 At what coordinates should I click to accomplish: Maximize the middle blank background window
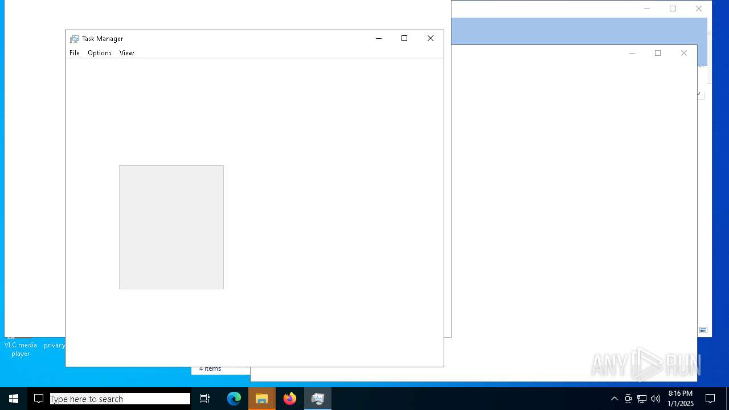point(658,53)
